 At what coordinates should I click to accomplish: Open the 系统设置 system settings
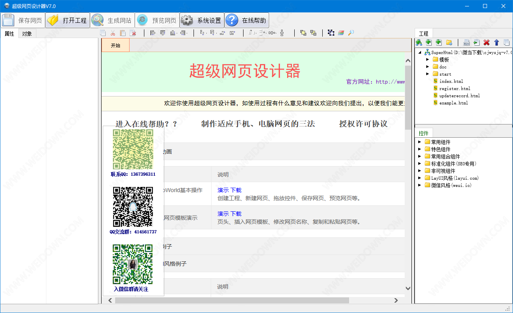click(x=202, y=20)
